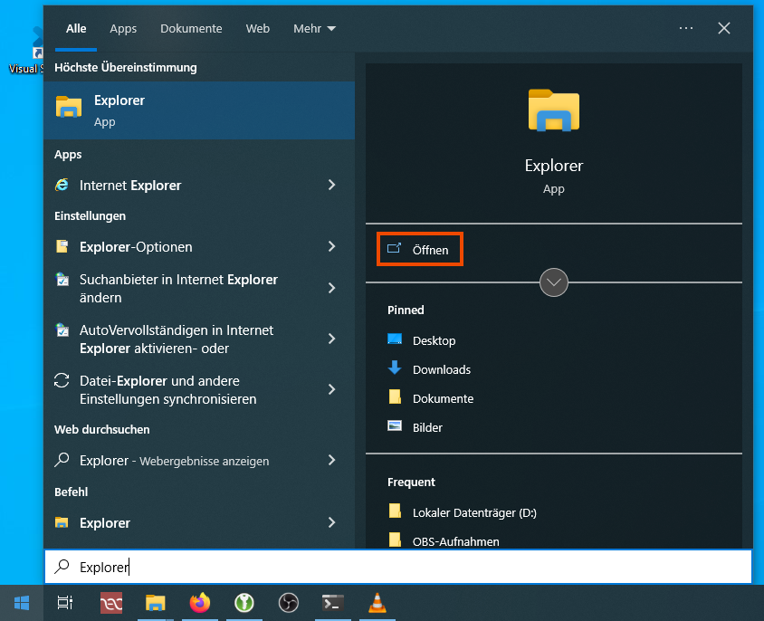Screen dimensions: 764x621
Task: Click the magnifier icon in web results row
Action: point(62,460)
